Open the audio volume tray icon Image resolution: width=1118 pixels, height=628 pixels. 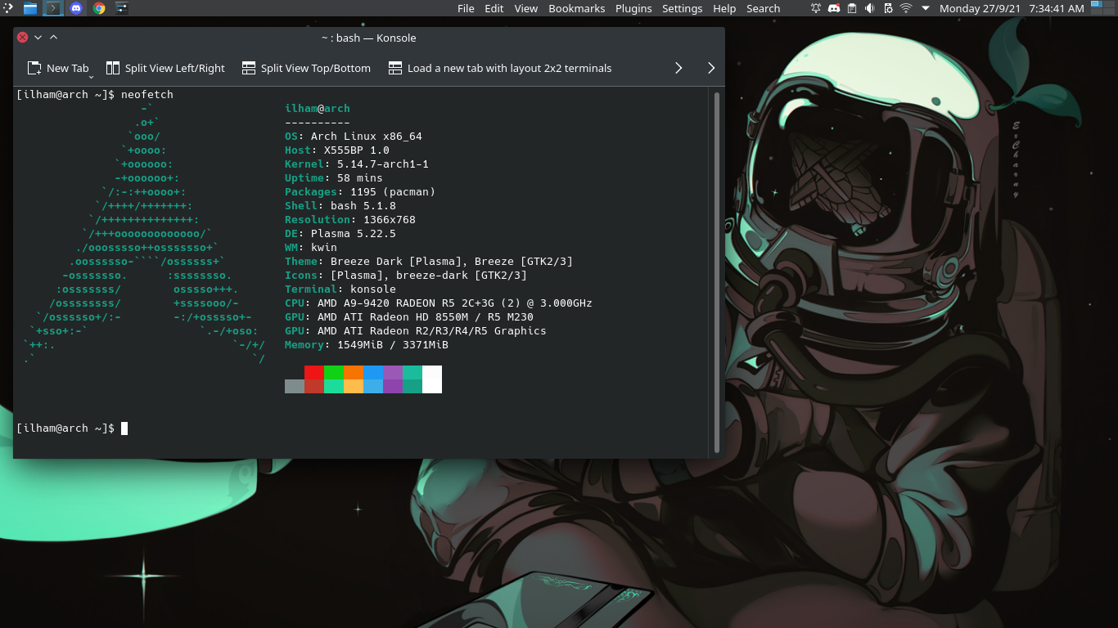click(870, 8)
